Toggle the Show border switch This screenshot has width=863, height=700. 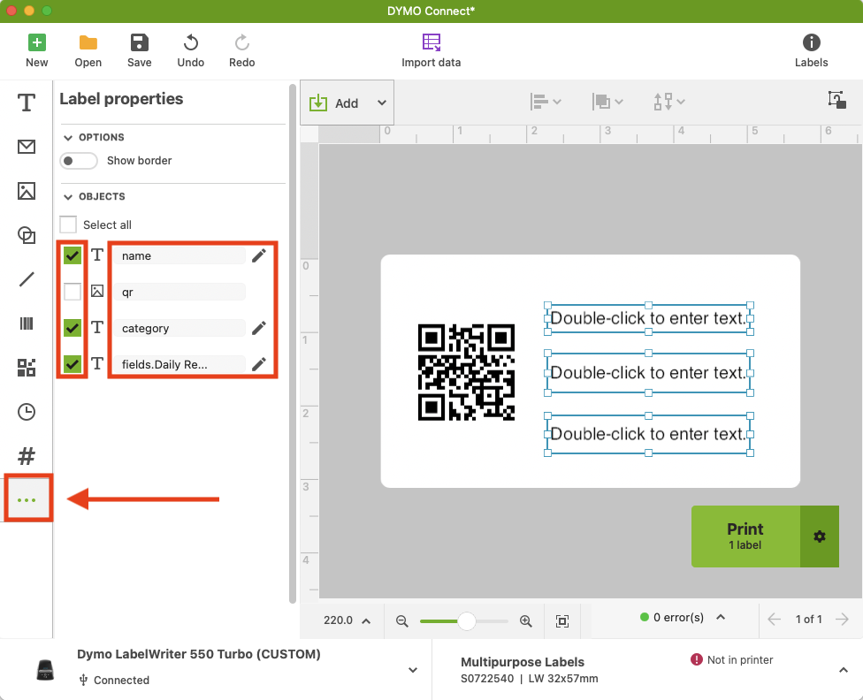click(78, 161)
